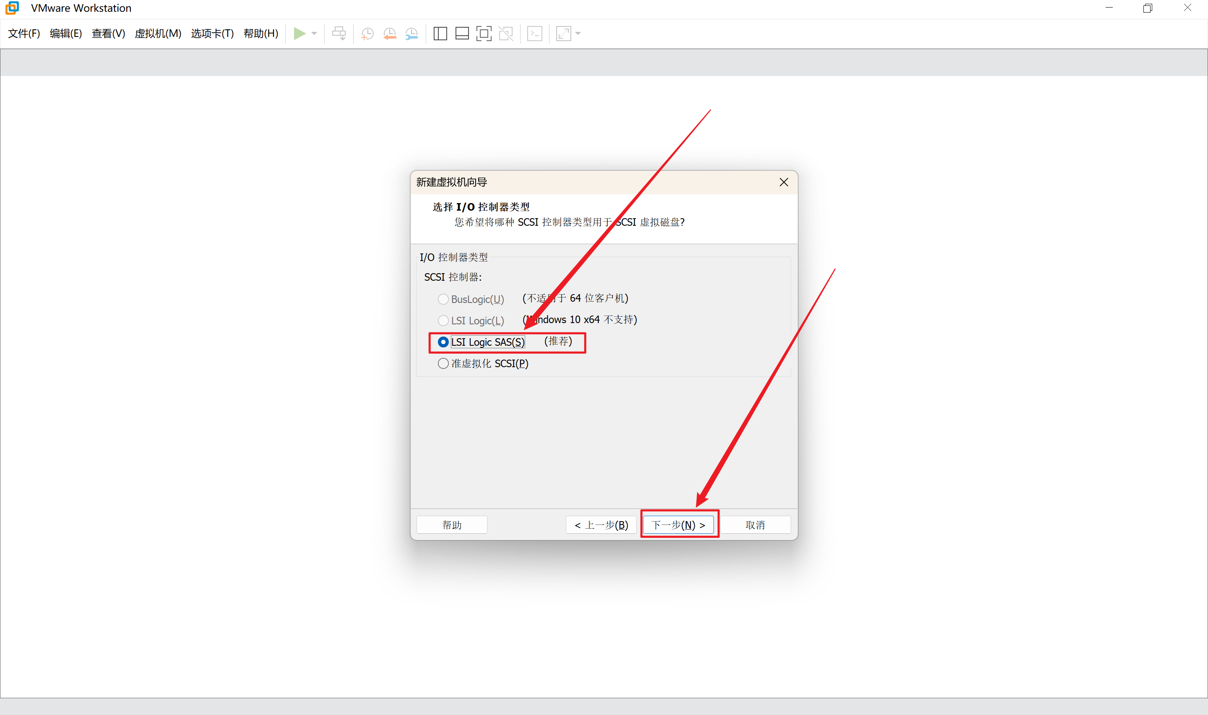Viewport: 1208px width, 715px height.
Task: Expand the stretch guest dropdown arrow
Action: (578, 34)
